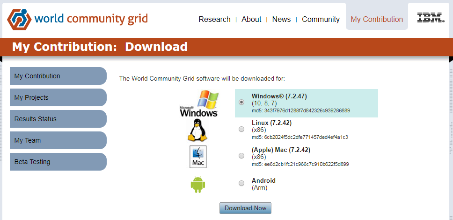Click the '(Arm)' architecture text
The width and height of the screenshot is (453, 220).
click(259, 188)
